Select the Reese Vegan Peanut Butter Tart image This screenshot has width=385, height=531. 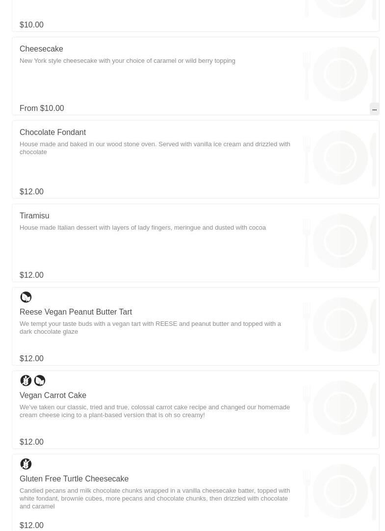point(340,324)
